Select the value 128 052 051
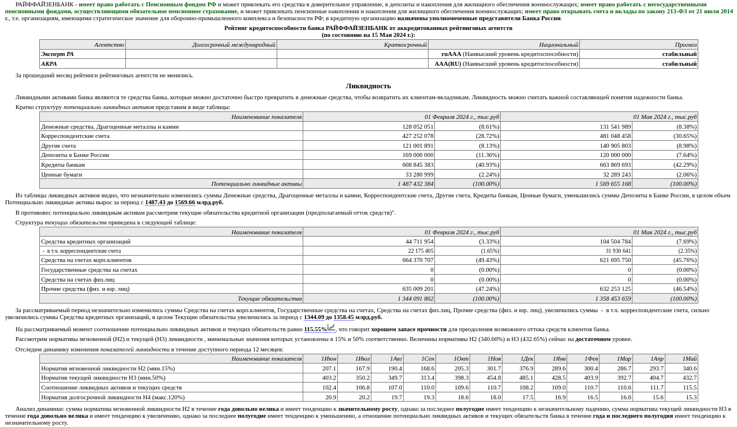737x427 pixels. (x=418, y=126)
